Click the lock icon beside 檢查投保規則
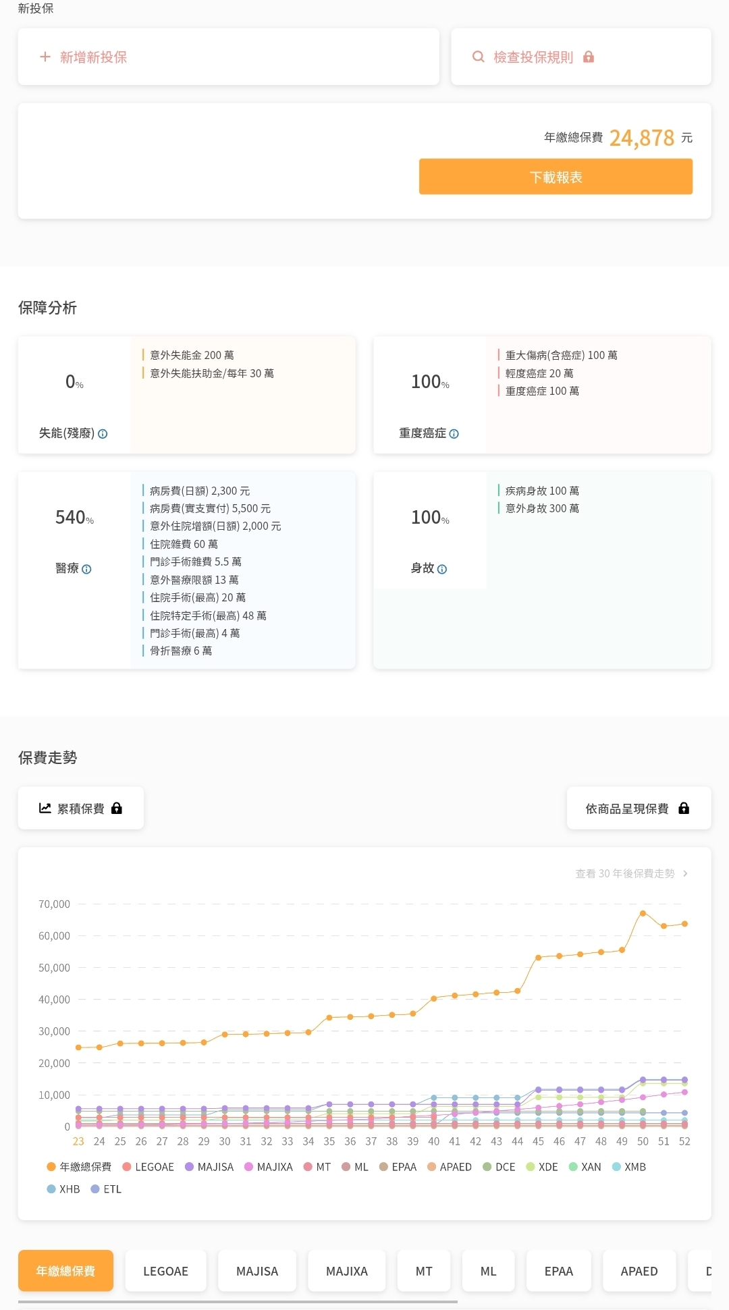The width and height of the screenshot is (729, 1310). 589,57
